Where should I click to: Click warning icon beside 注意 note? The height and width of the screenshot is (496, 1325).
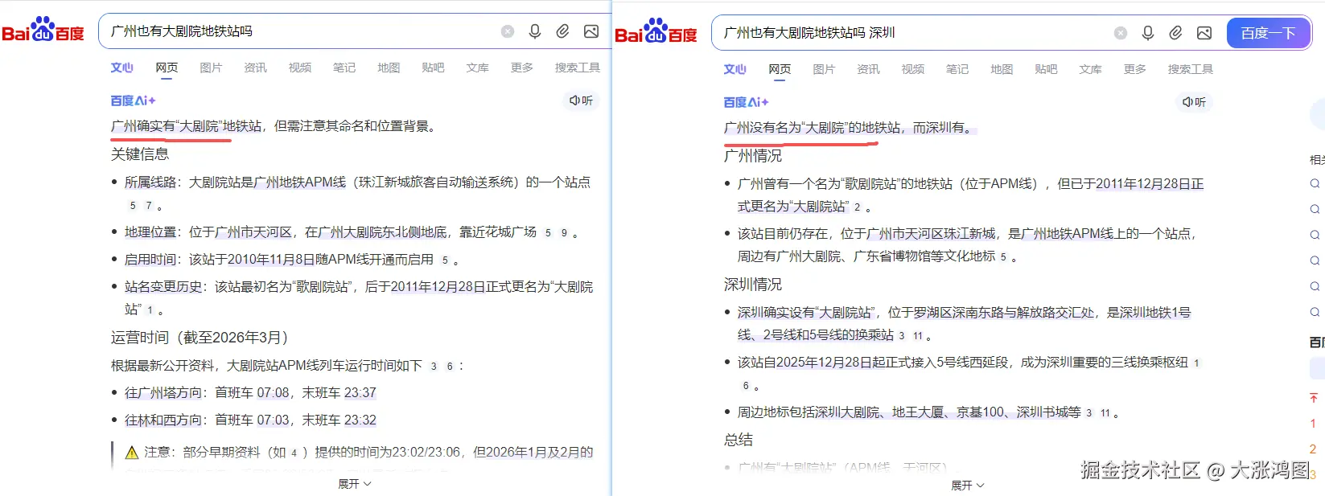point(132,453)
